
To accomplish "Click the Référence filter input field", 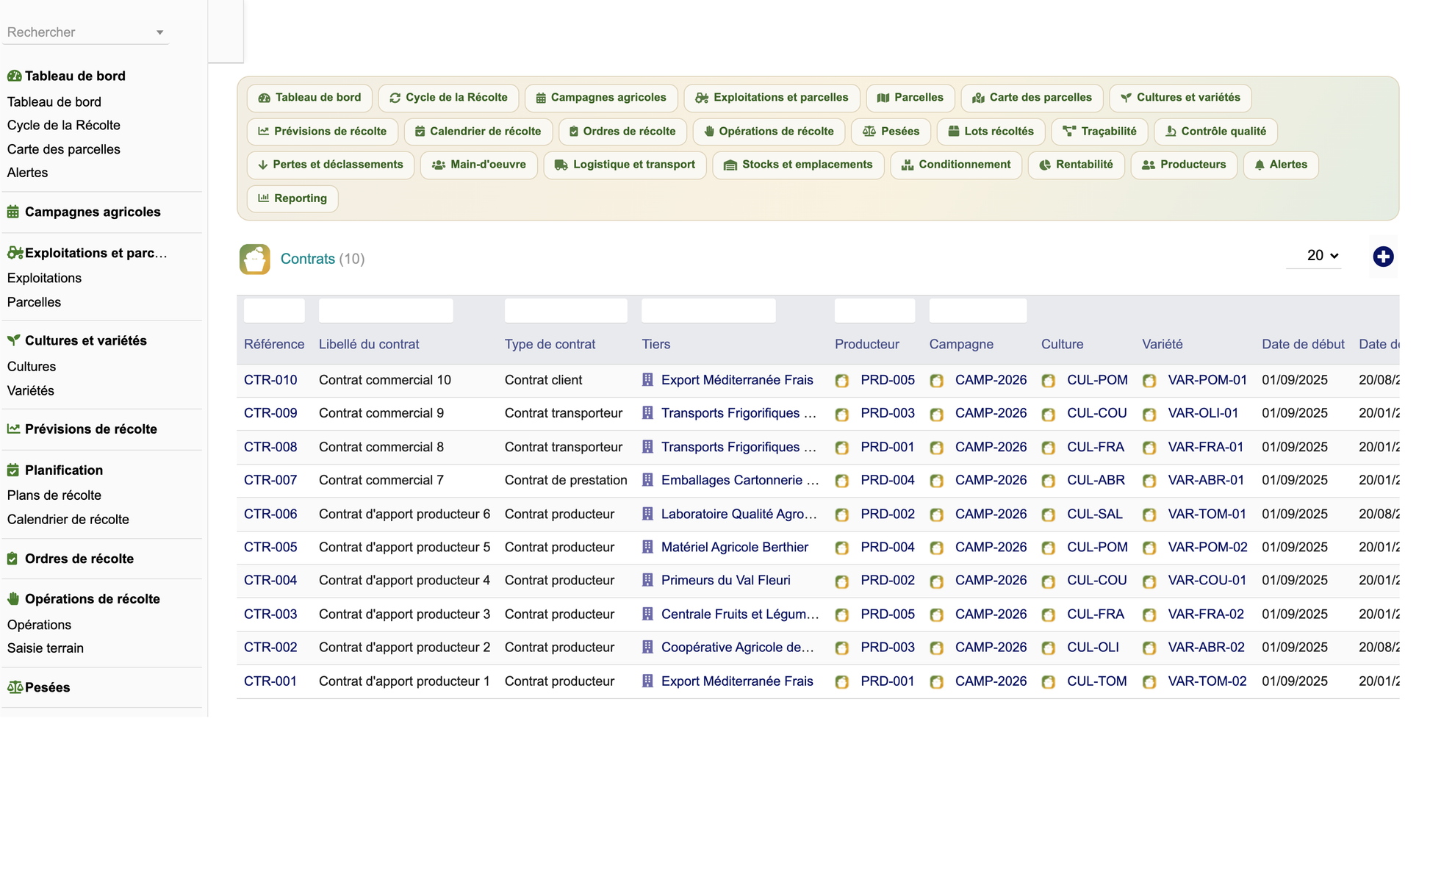I will [274, 310].
